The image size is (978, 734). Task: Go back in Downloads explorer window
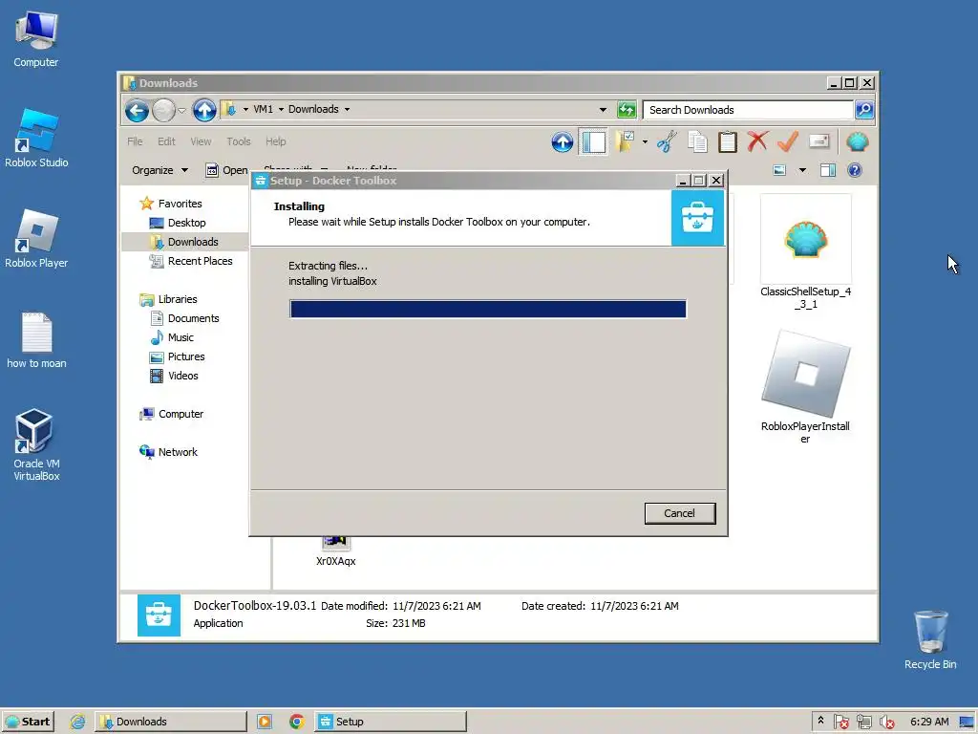pos(137,111)
